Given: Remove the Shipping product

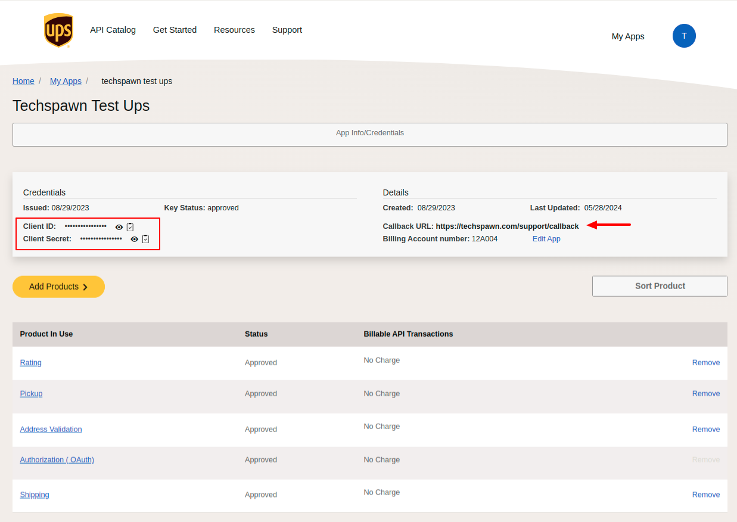Looking at the screenshot, I should tap(705, 495).
